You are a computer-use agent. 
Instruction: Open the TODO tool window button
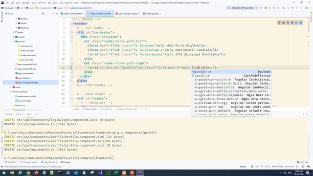(x=10, y=162)
